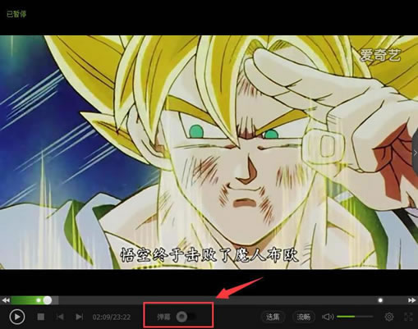
Task: Open the settings gear icon
Action: (x=389, y=317)
